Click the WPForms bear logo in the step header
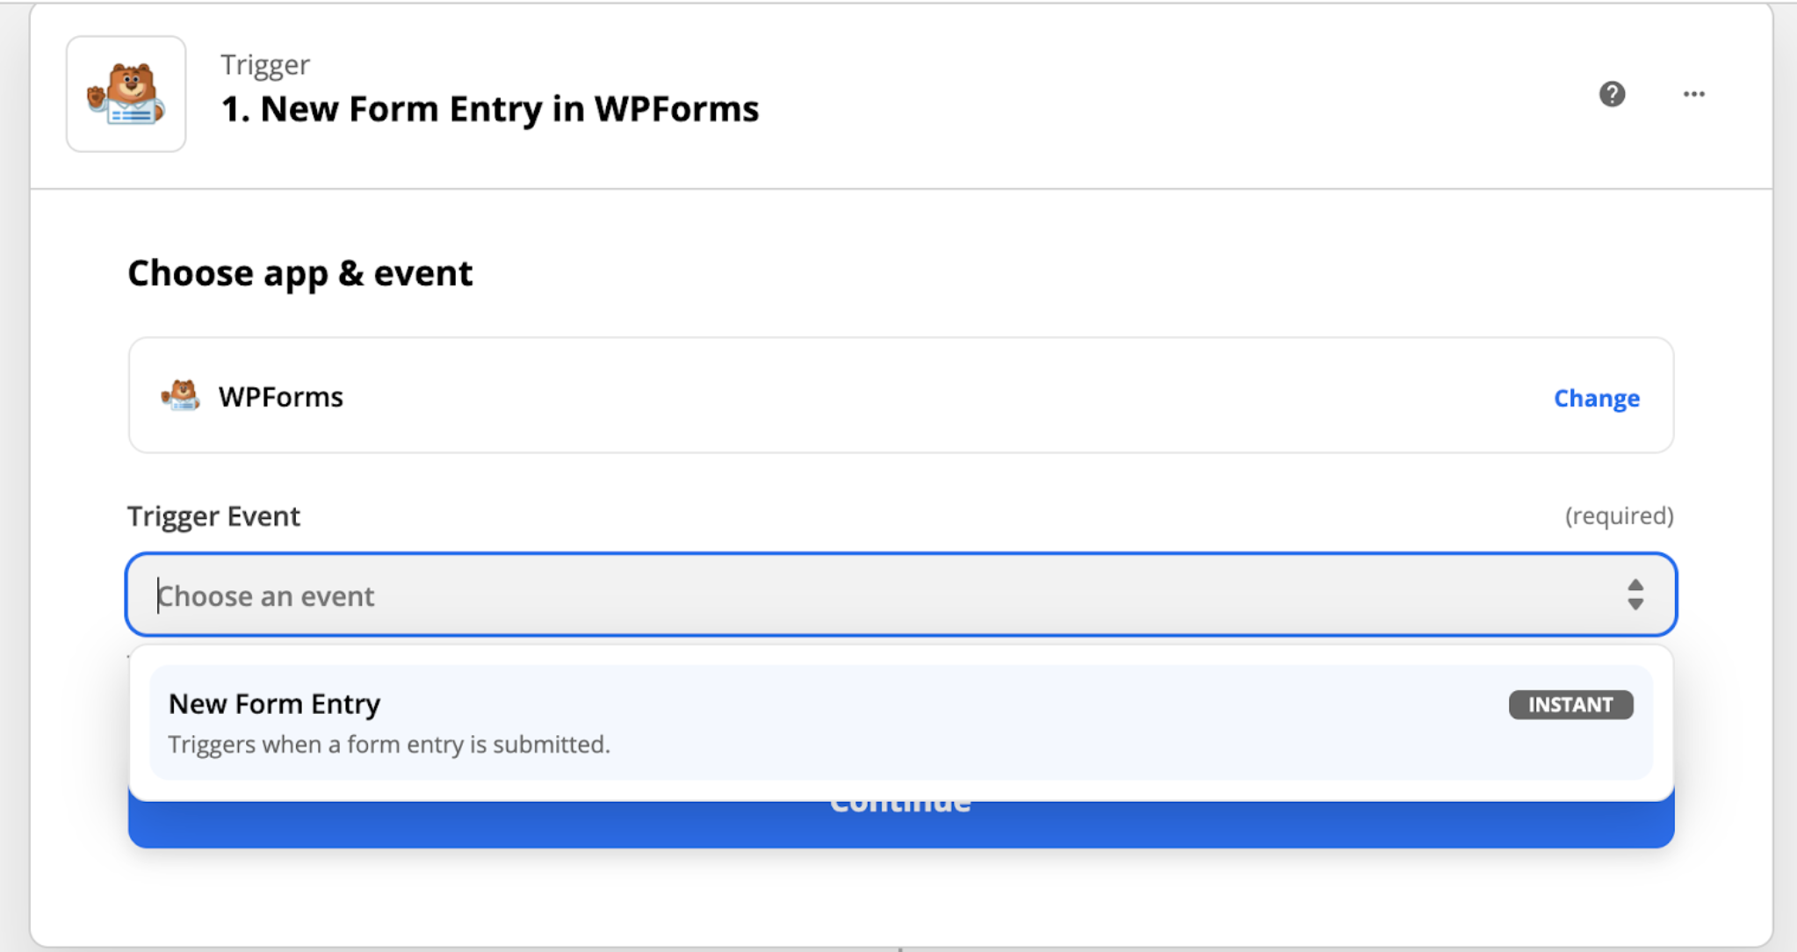The image size is (1797, 952). click(126, 93)
